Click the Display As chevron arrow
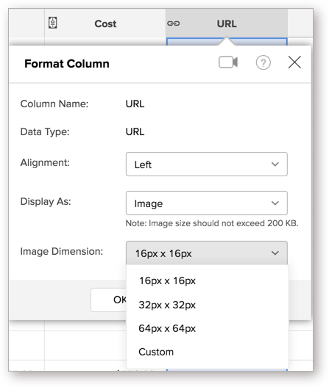The width and height of the screenshot is (329, 387). [x=275, y=203]
